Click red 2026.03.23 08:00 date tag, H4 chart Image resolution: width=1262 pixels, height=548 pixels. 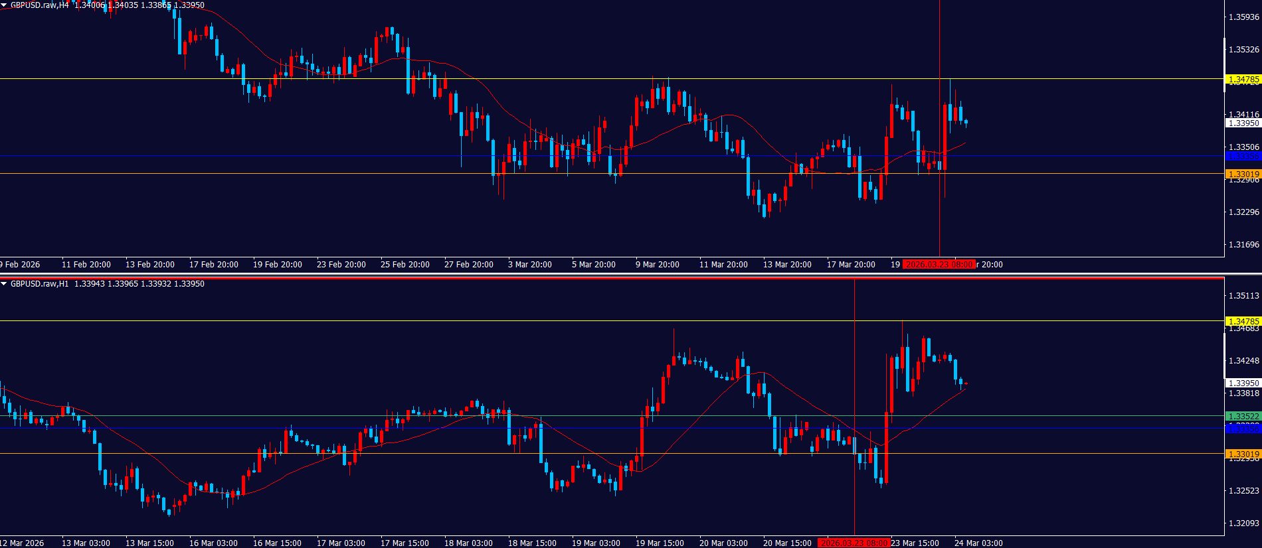pyautogui.click(x=939, y=265)
